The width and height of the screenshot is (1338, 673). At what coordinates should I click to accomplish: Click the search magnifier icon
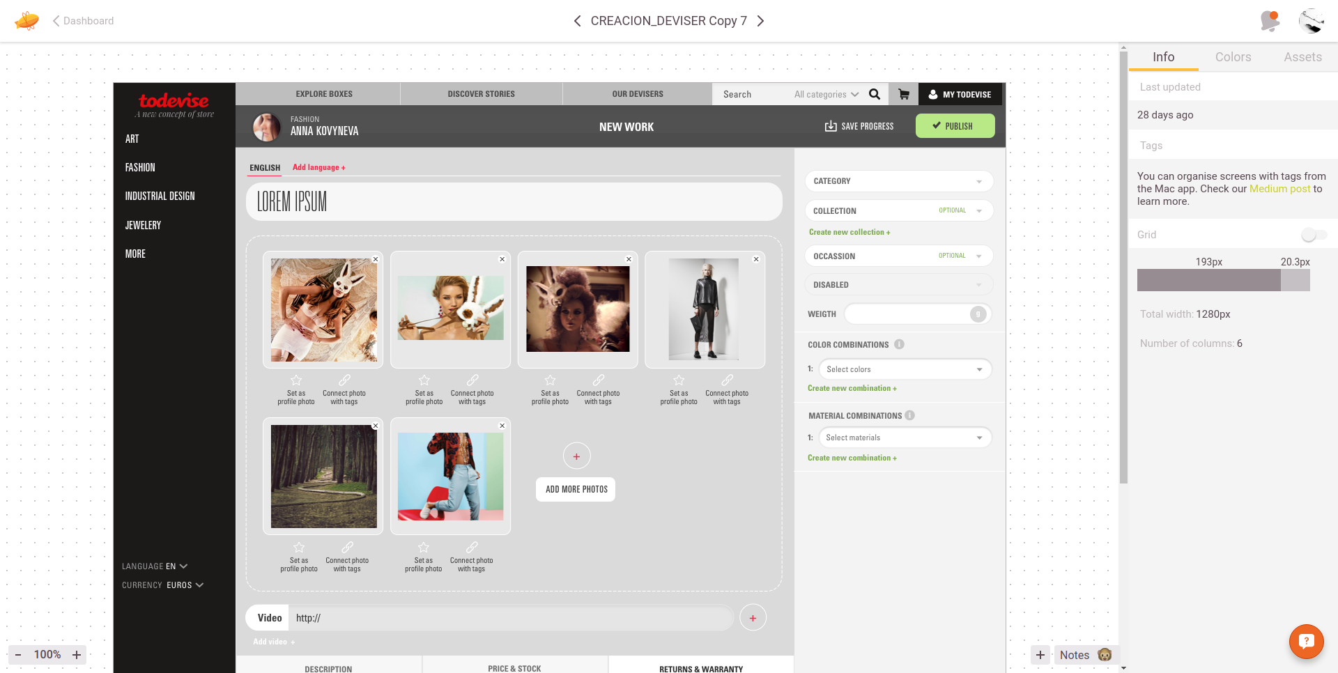(875, 94)
